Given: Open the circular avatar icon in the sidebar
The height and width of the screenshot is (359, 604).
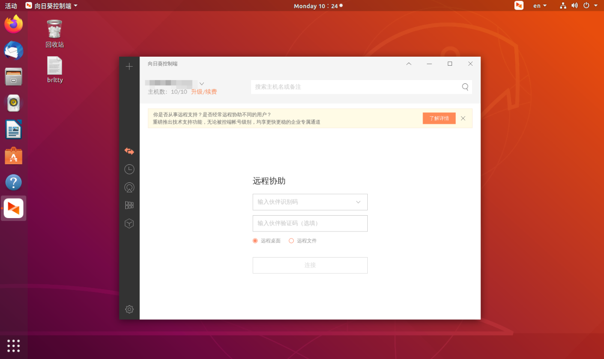Looking at the screenshot, I should 129,187.
